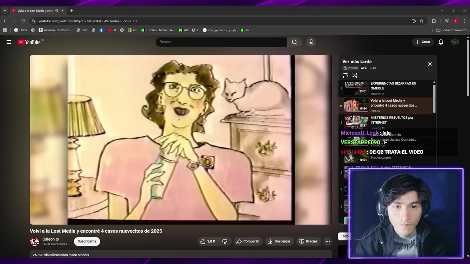
Task: Reload the page with refresh icon
Action: pyautogui.click(x=23, y=21)
